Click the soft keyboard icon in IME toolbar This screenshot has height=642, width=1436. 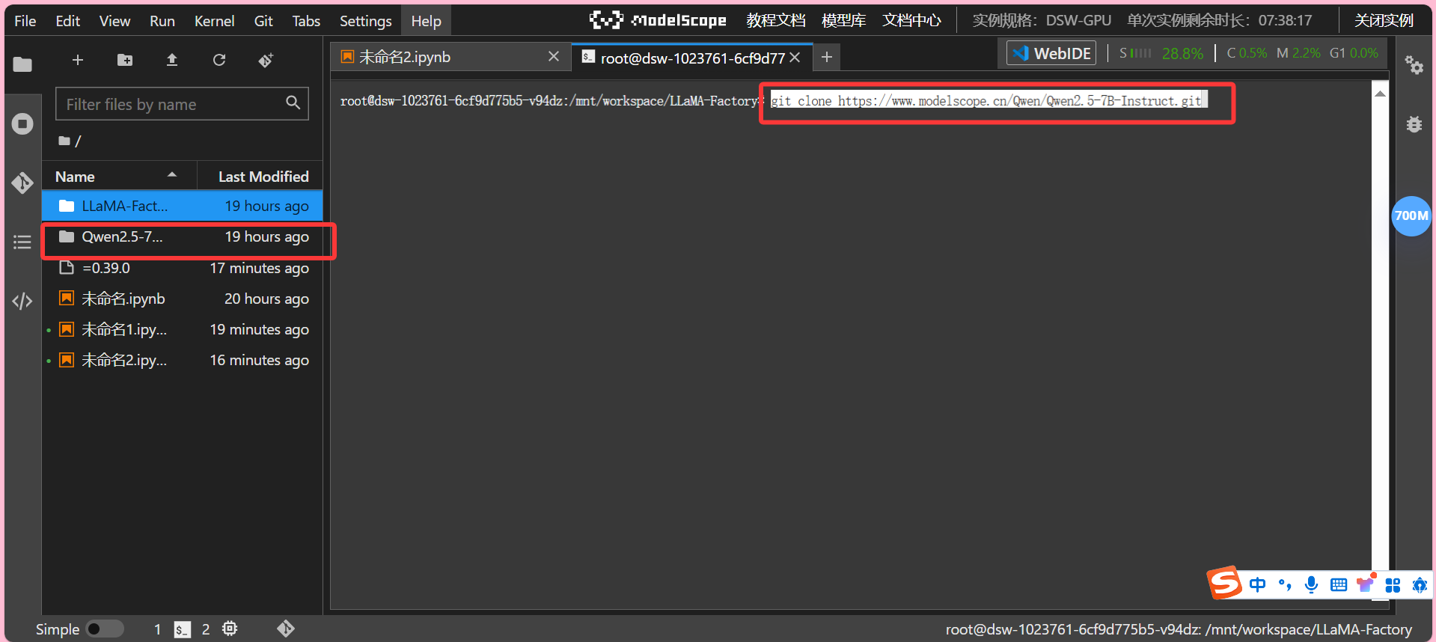point(1339,584)
